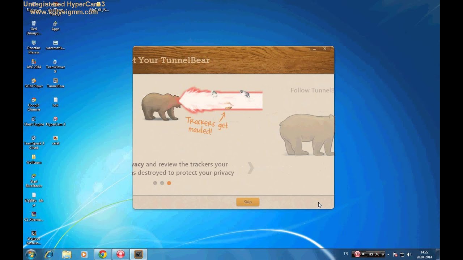Advance tour with the right chevron arrow
Image resolution: width=463 pixels, height=260 pixels.
(x=251, y=168)
